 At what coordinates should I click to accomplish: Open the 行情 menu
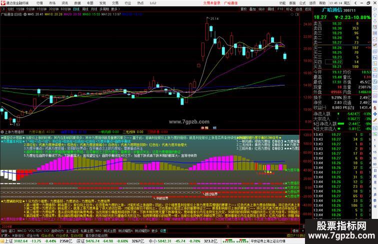coord(39,3)
